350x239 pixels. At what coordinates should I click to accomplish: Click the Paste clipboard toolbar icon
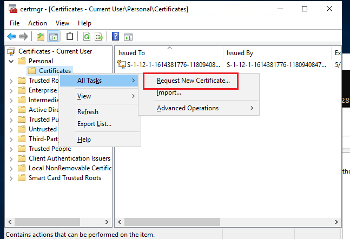[x=70, y=37]
